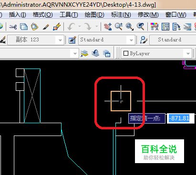Viewport: 196px width, 175px height.
Task: Select the Zoom Realtime magnifier tool
Action: point(119,27)
